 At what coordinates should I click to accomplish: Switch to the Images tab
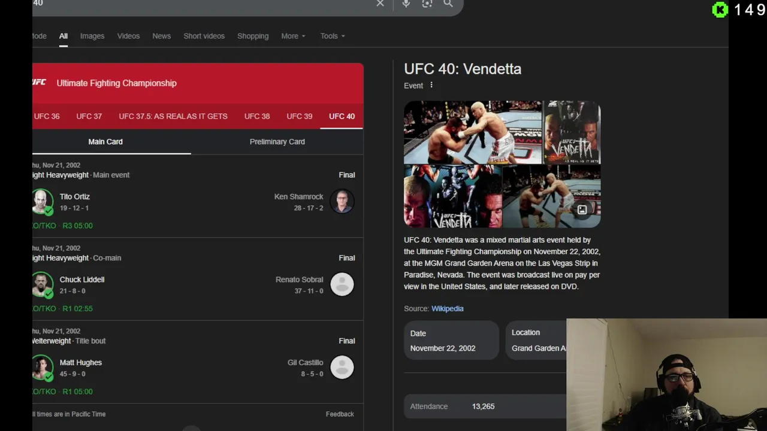(x=92, y=36)
